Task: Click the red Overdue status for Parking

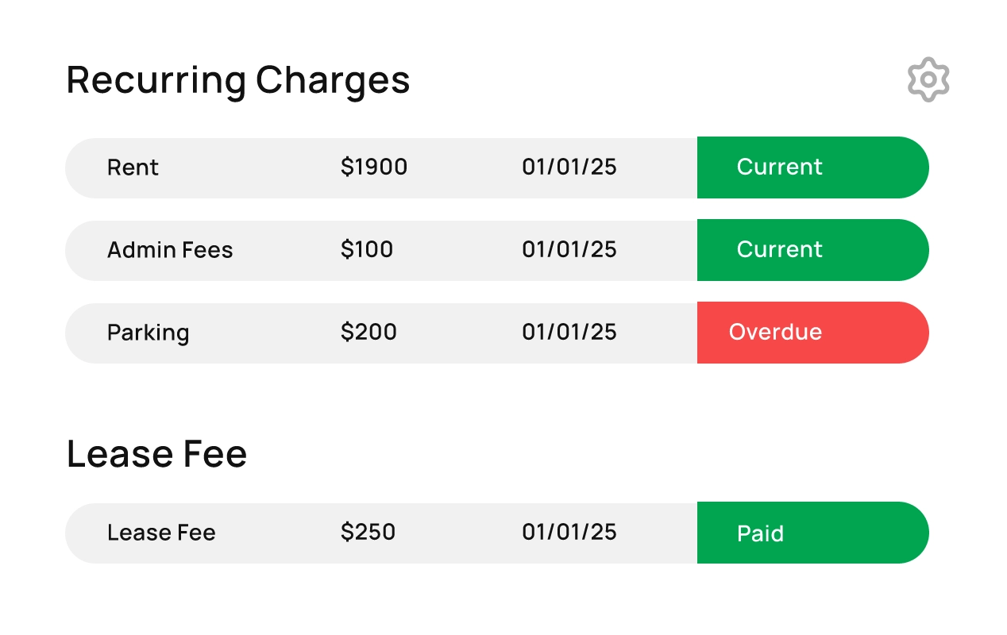Action: [775, 332]
